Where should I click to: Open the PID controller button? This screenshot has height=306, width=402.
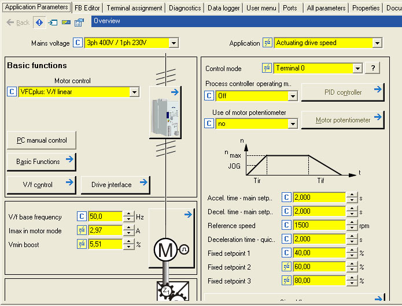point(342,92)
